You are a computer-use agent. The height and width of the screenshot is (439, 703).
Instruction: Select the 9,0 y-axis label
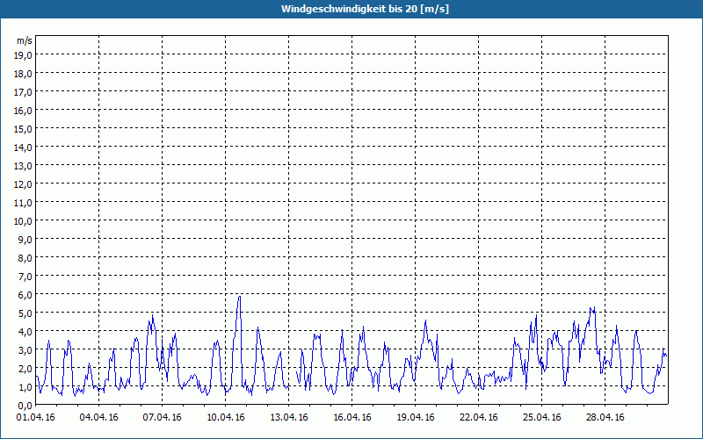point(26,239)
